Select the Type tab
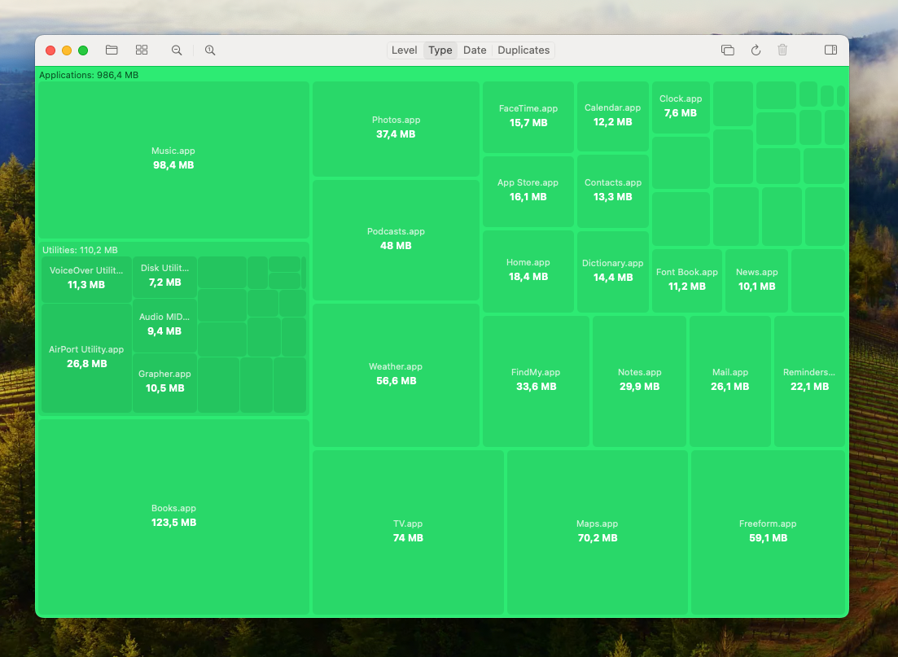The height and width of the screenshot is (657, 898). tap(440, 50)
